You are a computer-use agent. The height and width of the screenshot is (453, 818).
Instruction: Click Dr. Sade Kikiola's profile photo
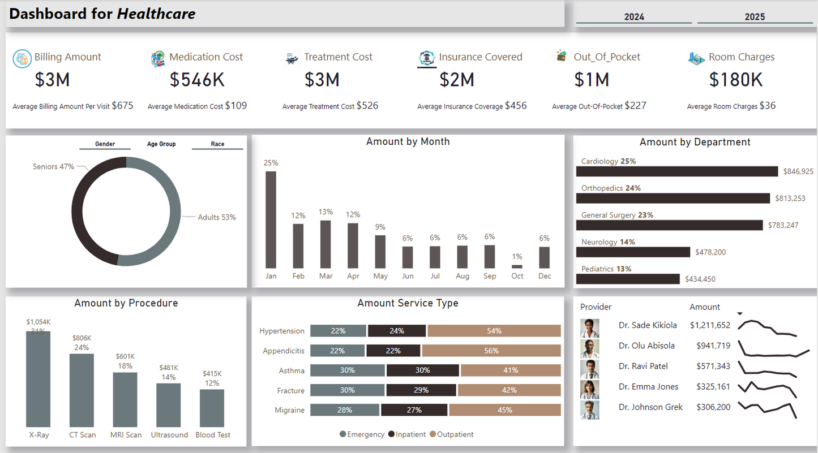pos(589,327)
